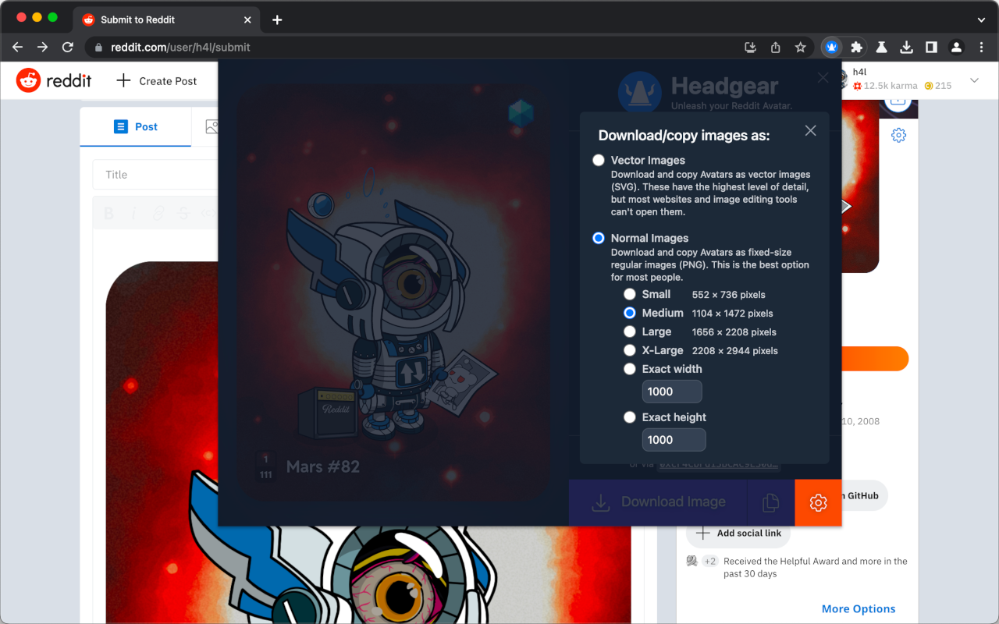Open the Chrome three-dot menu
Viewport: 999px width, 624px height.
(981, 47)
